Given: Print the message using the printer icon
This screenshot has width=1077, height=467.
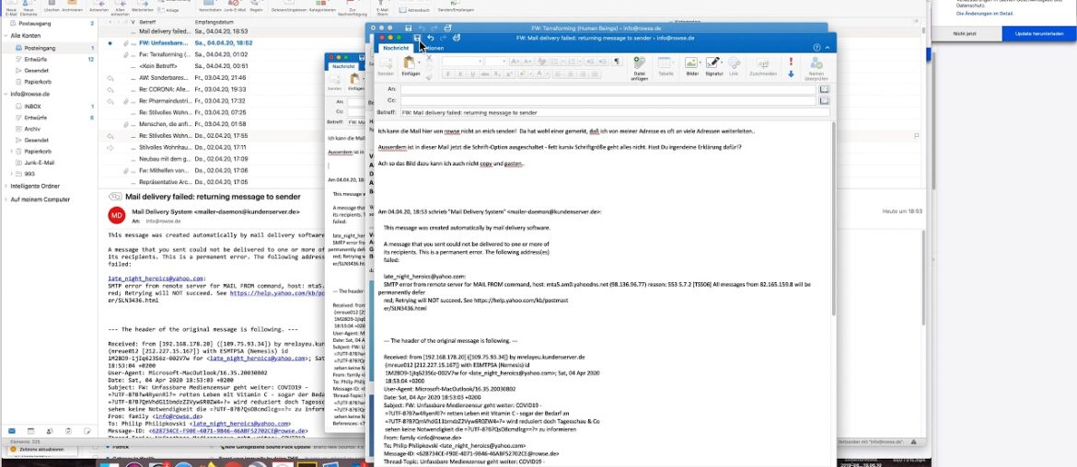Looking at the screenshot, I should tap(457, 38).
